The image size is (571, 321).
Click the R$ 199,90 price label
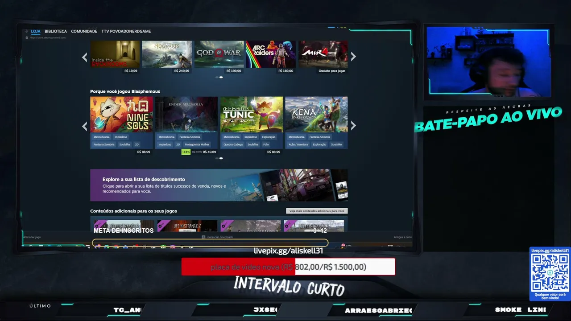click(234, 71)
